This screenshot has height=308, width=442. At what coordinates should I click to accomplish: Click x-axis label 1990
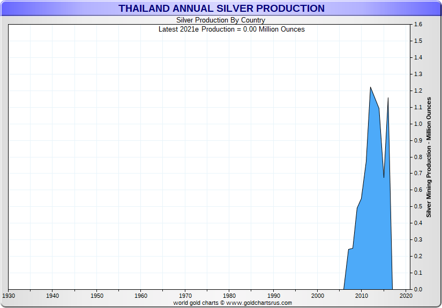click(x=273, y=296)
